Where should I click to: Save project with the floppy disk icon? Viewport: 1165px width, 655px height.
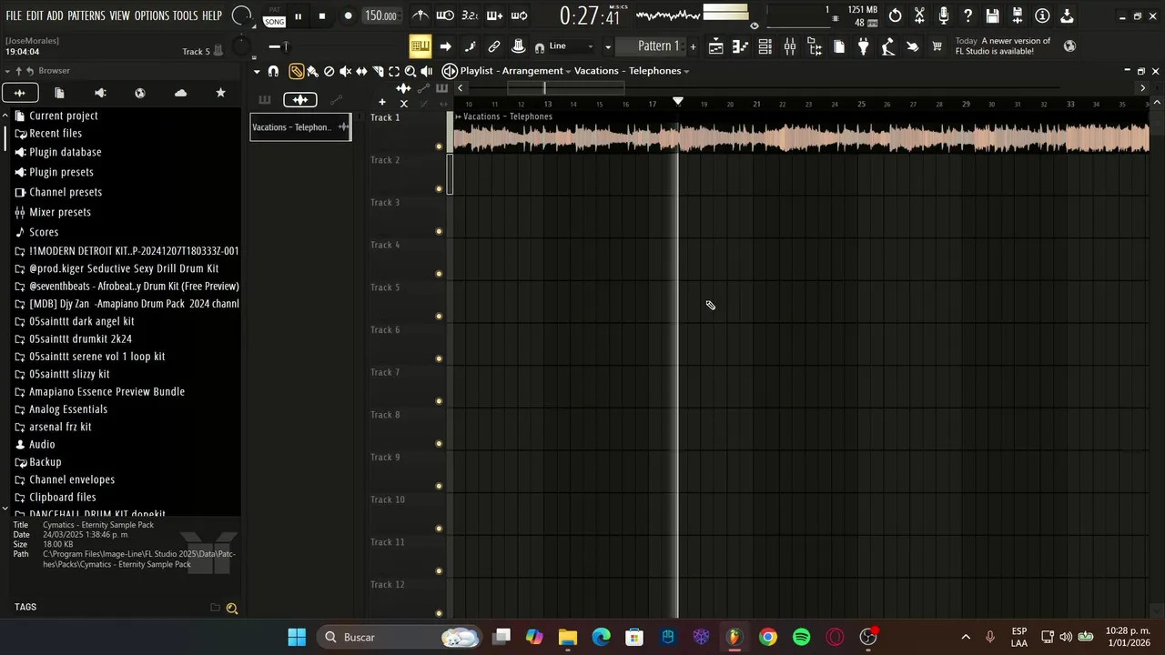coord(993,15)
